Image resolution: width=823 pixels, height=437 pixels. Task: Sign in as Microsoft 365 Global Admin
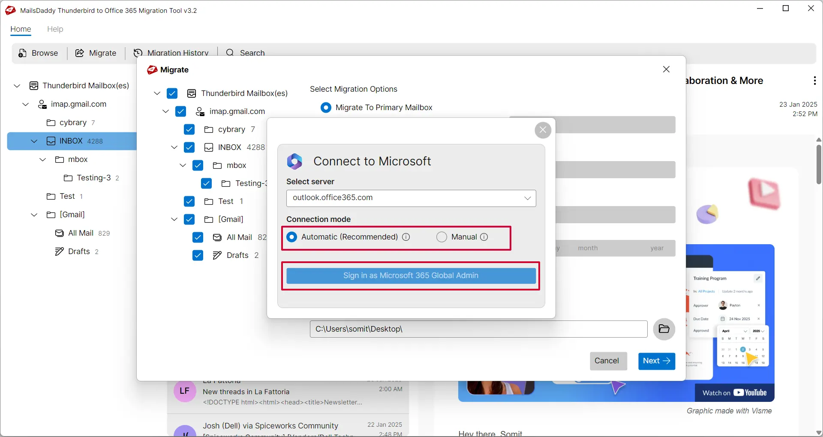411,275
